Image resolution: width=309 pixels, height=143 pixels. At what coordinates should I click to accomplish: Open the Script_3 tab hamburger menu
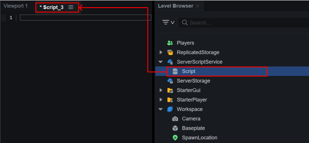click(71, 7)
